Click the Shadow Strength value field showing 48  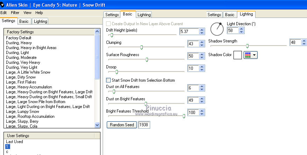click(295, 42)
